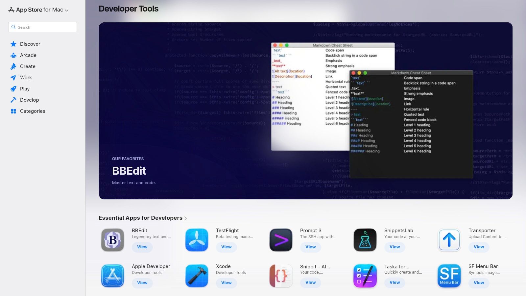Select the TestFlight app icon
The image size is (526, 296).
197,240
